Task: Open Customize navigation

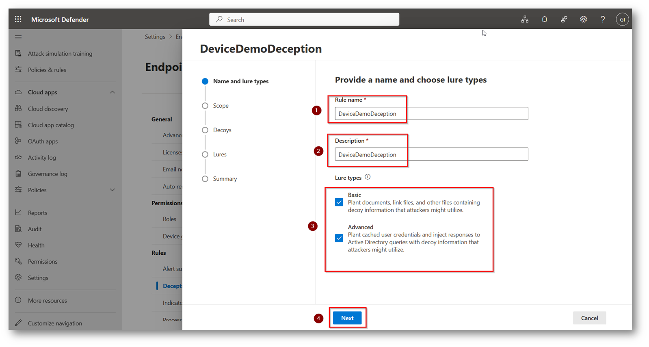Action: click(x=55, y=323)
